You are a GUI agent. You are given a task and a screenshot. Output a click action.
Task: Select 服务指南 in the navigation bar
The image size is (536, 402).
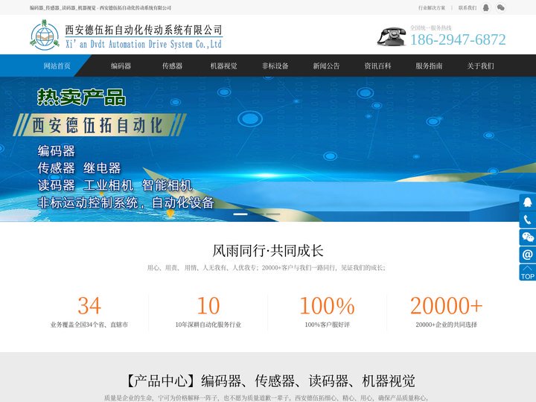[x=429, y=66]
